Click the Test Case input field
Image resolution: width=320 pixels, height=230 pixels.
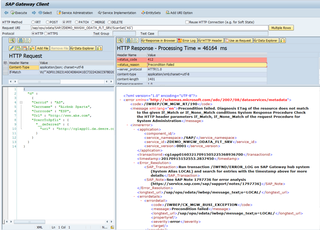click(x=213, y=33)
